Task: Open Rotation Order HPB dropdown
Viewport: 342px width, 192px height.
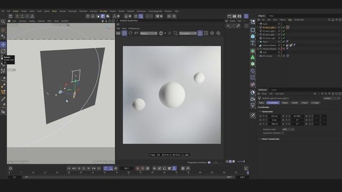Action: [288, 130]
